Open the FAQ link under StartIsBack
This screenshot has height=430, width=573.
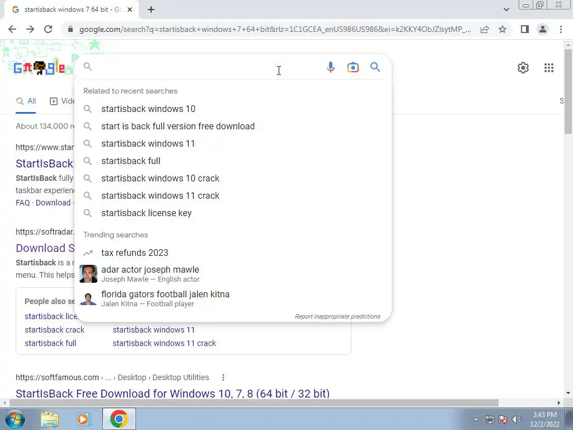pos(22,203)
